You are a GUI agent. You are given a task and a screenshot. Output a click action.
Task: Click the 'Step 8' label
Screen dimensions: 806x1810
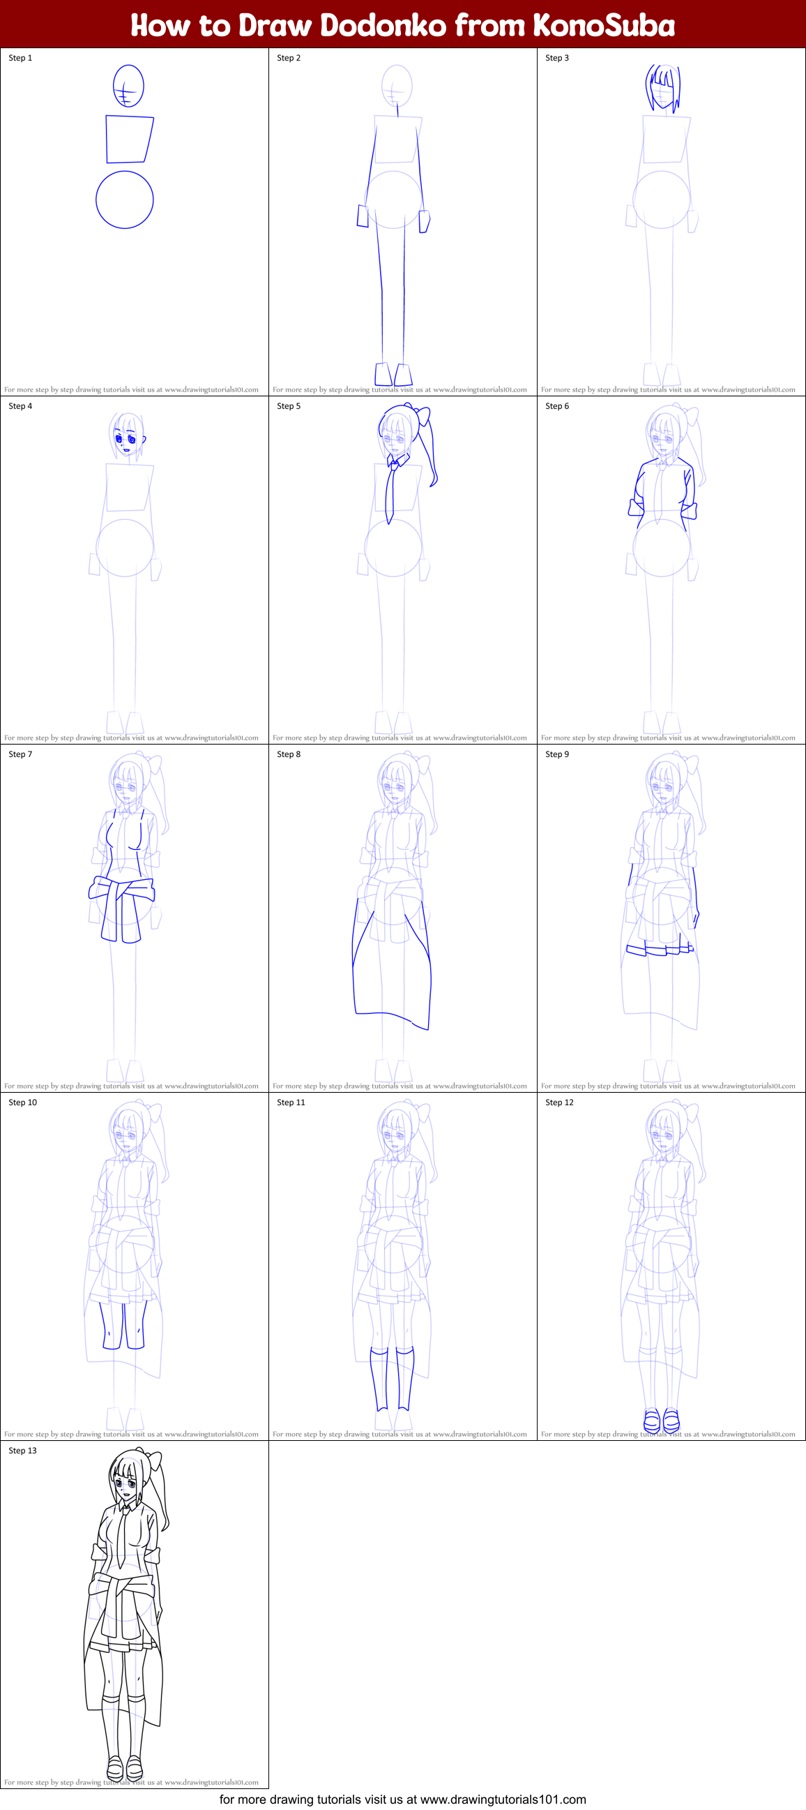(289, 755)
